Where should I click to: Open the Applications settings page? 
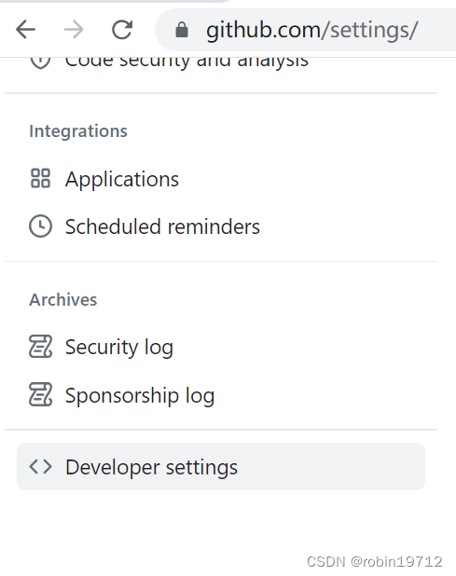point(122,180)
